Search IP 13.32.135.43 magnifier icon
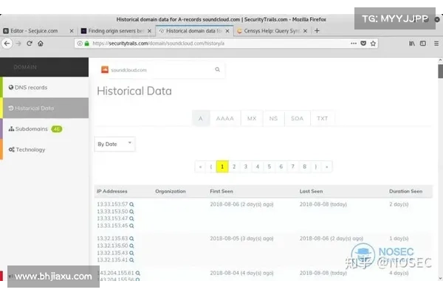This screenshot has width=443, height=295. 131,253
